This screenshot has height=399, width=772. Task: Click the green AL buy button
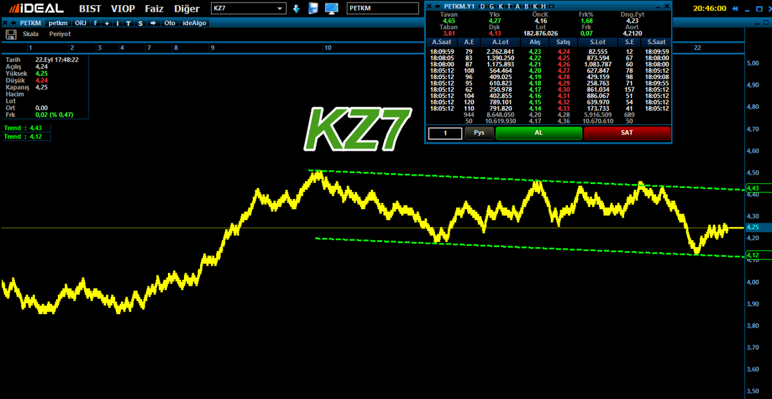(x=538, y=133)
